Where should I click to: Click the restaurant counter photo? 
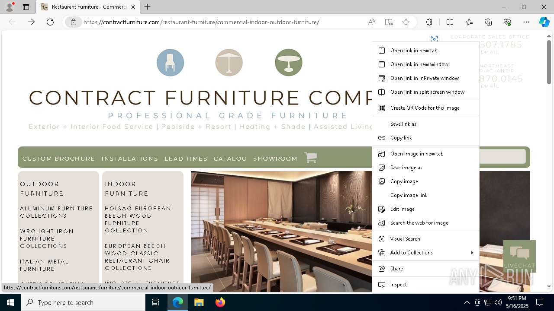(281, 231)
